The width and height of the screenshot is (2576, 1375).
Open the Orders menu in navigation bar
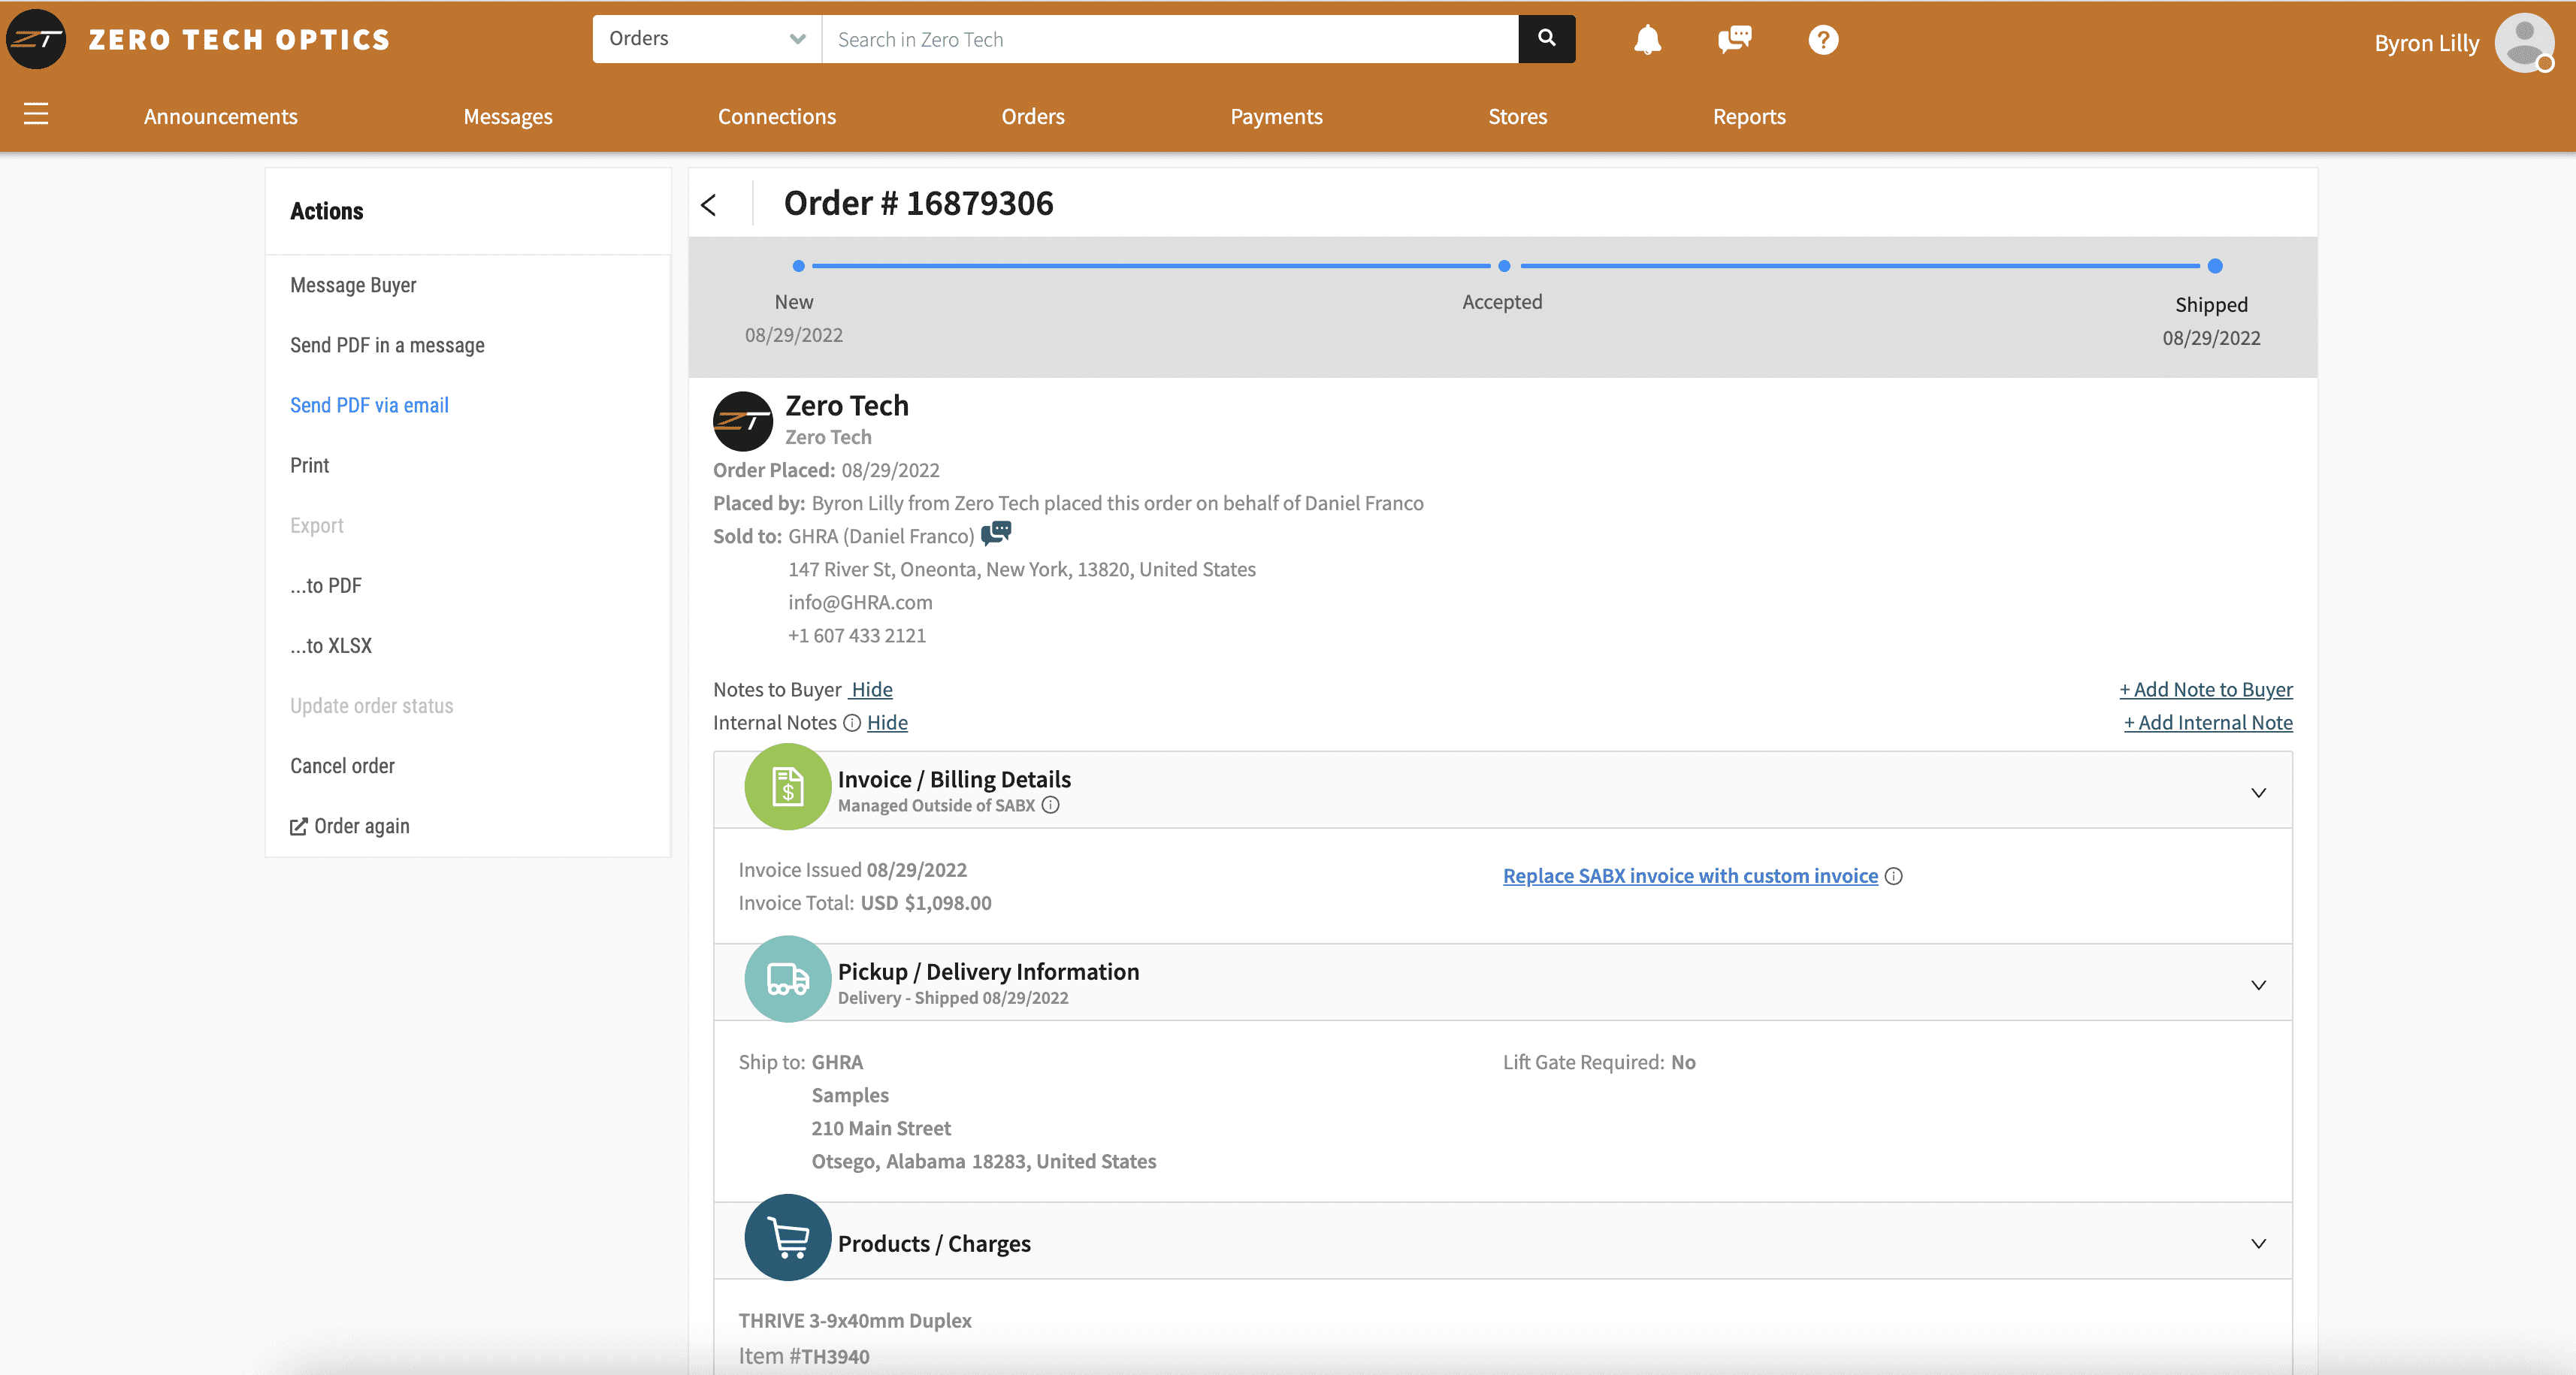pos(1033,116)
